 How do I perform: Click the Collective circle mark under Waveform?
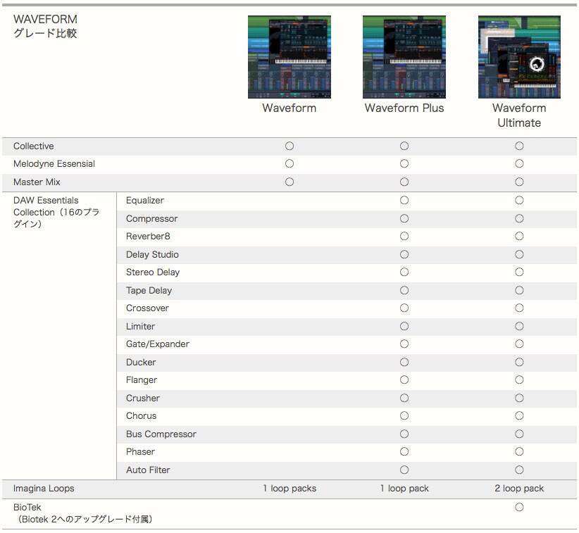point(289,146)
